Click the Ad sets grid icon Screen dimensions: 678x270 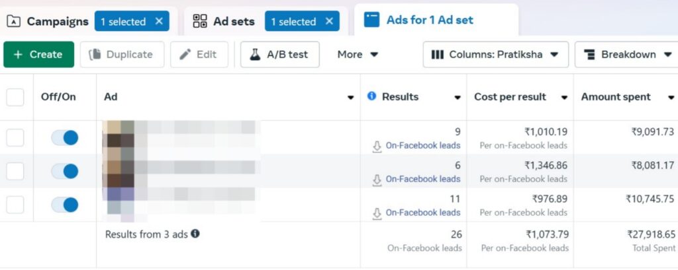tap(200, 21)
